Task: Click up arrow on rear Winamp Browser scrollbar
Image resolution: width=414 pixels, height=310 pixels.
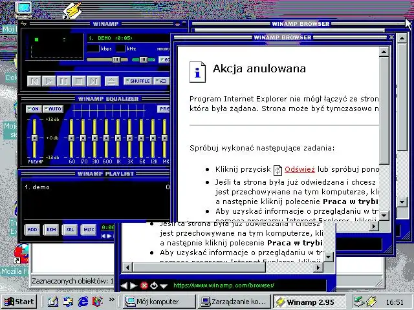Action: point(402,39)
